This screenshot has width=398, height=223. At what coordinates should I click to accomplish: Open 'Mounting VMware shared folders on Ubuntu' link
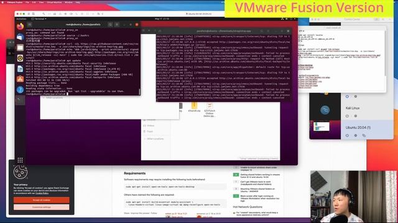tap(257, 190)
